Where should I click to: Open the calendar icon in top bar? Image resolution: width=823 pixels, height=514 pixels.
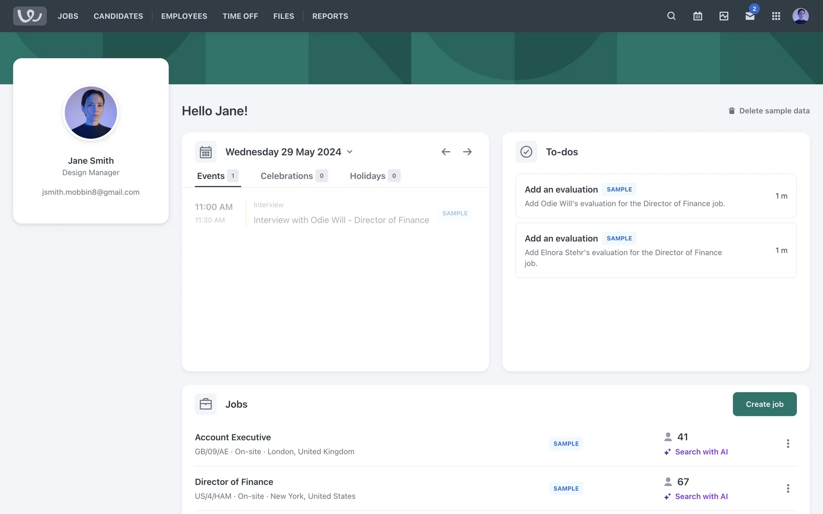[x=697, y=16]
